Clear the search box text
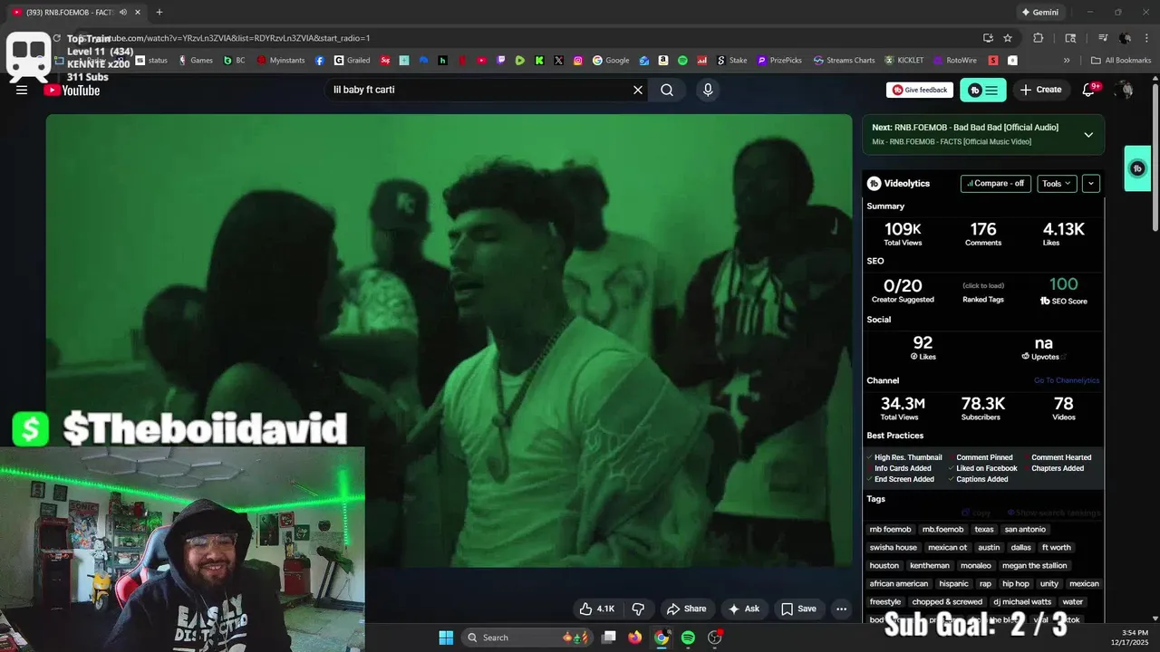1160x652 pixels. (638, 90)
